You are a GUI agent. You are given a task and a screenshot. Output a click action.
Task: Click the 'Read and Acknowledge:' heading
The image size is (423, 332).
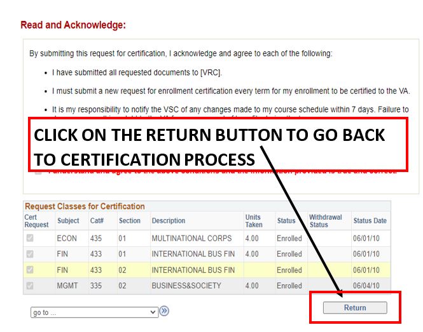click(73, 25)
